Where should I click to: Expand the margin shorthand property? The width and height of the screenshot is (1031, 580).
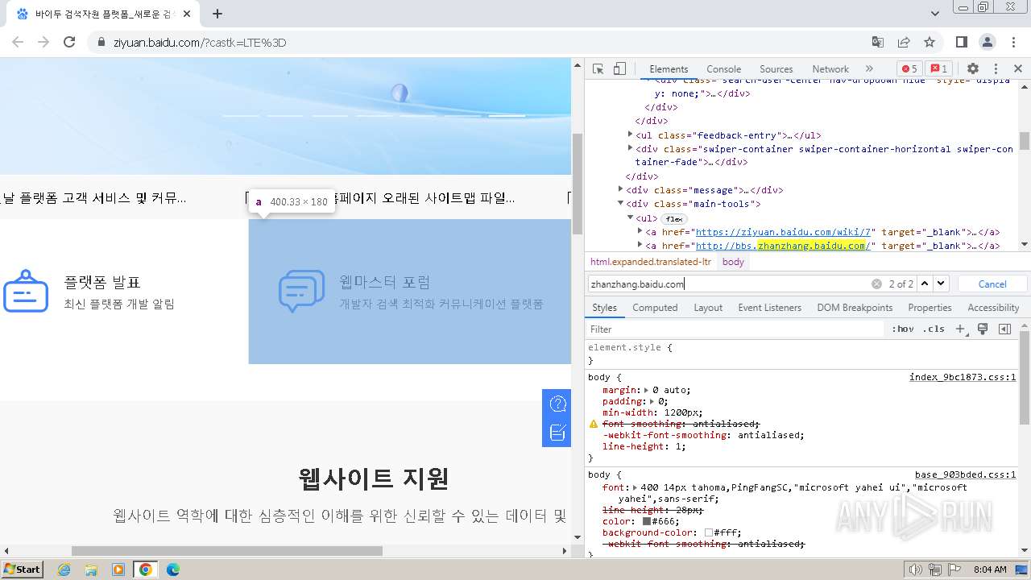click(x=647, y=390)
